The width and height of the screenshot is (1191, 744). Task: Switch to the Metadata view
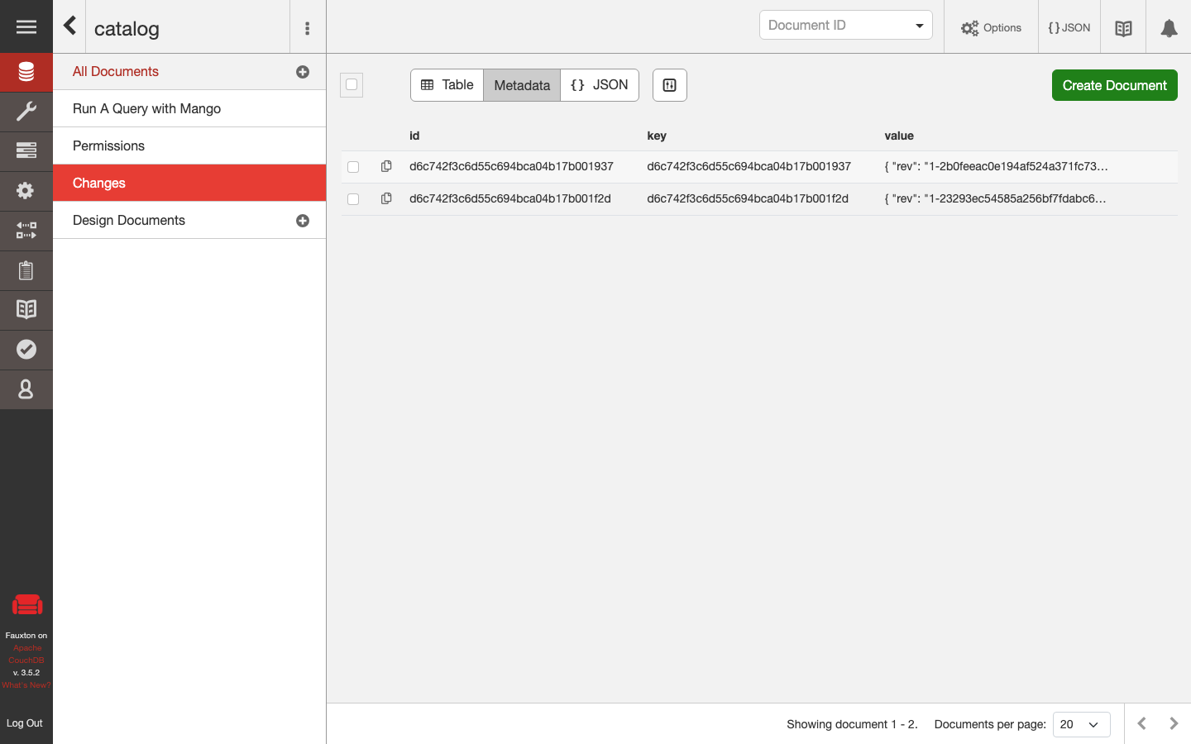tap(522, 85)
